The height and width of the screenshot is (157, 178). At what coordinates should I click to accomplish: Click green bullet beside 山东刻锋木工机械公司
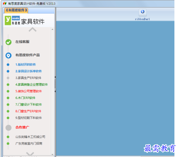tap(8, 137)
